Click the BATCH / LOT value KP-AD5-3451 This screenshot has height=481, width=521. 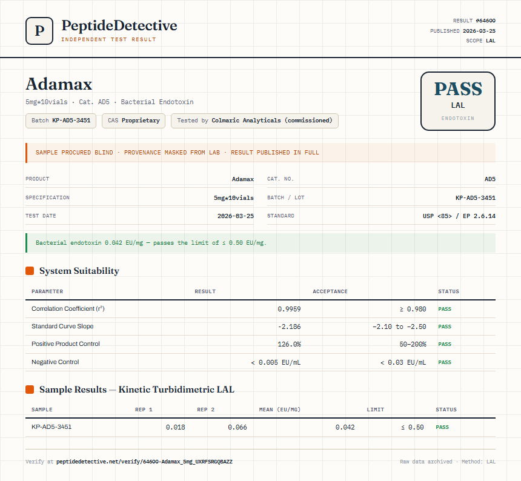(x=476, y=198)
